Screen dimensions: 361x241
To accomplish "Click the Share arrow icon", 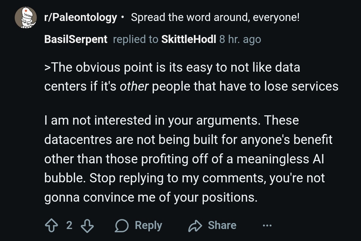I will coord(195,226).
